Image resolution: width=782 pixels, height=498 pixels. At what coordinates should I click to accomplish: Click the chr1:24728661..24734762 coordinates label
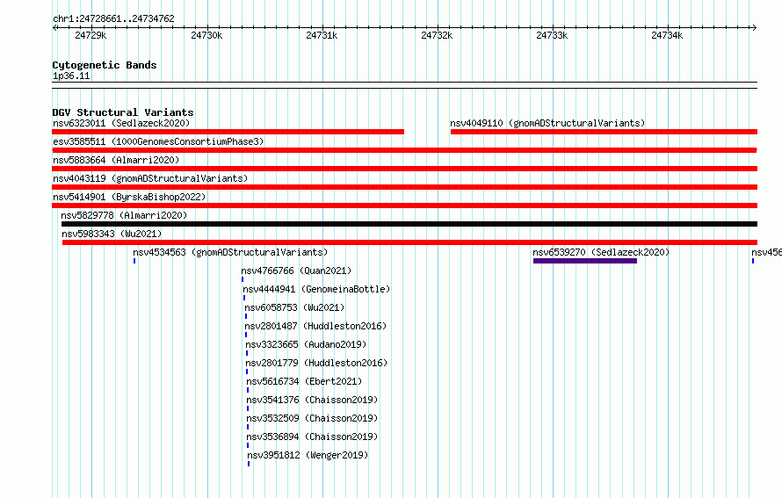click(x=113, y=19)
